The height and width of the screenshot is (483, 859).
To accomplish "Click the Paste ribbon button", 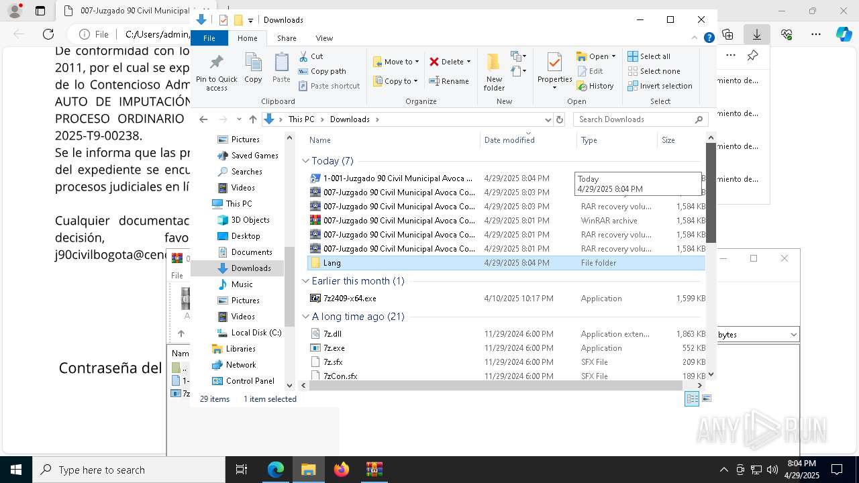I will [x=281, y=68].
